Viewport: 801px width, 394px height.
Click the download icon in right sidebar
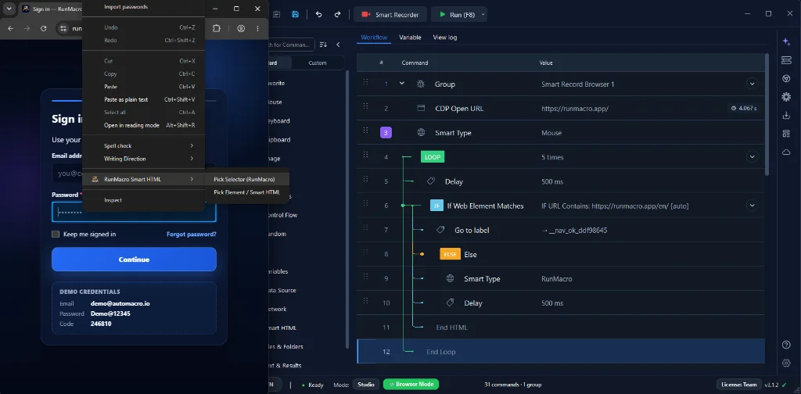click(x=786, y=116)
